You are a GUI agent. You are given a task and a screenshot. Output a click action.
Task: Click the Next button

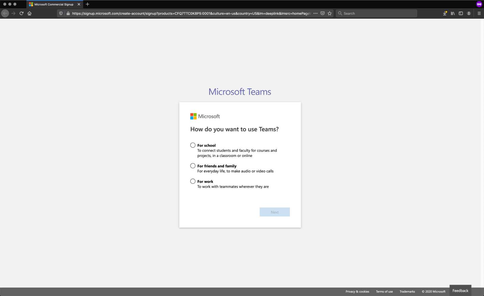[275, 212]
